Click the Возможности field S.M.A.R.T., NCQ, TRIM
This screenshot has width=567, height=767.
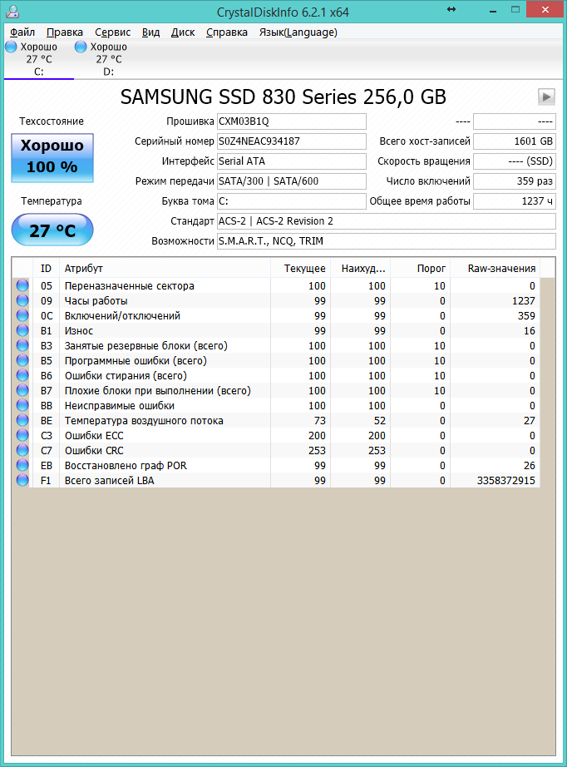pyautogui.click(x=386, y=241)
